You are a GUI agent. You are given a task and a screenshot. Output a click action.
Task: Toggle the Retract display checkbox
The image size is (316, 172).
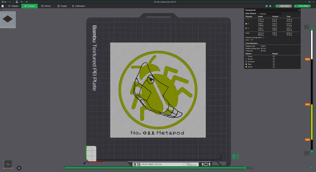pyautogui.click(x=274, y=59)
